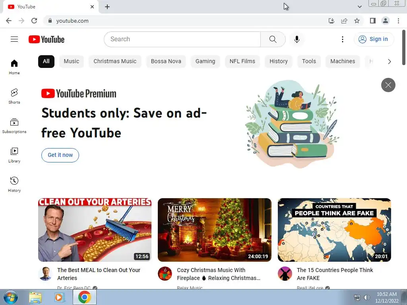
Task: Select the All chip
Action: (46, 62)
